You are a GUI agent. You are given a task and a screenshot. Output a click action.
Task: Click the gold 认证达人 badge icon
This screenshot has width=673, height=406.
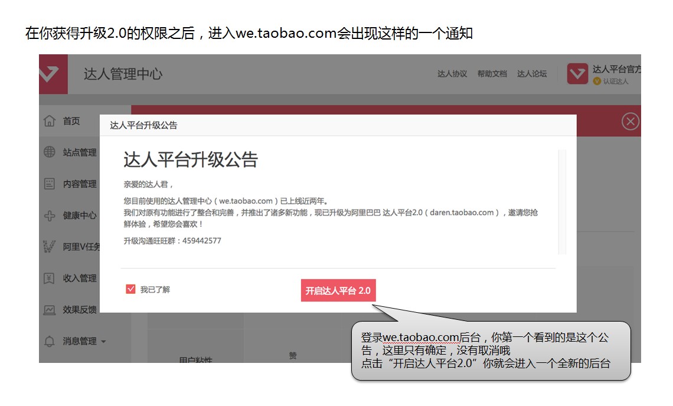click(597, 81)
